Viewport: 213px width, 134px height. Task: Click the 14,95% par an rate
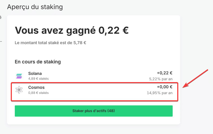(159, 93)
